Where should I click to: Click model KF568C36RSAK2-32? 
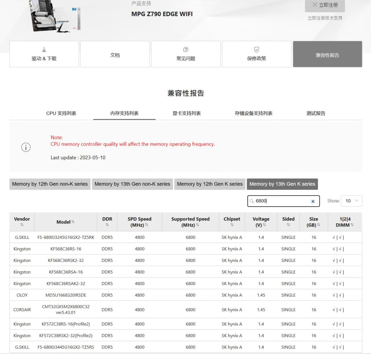coord(66,284)
